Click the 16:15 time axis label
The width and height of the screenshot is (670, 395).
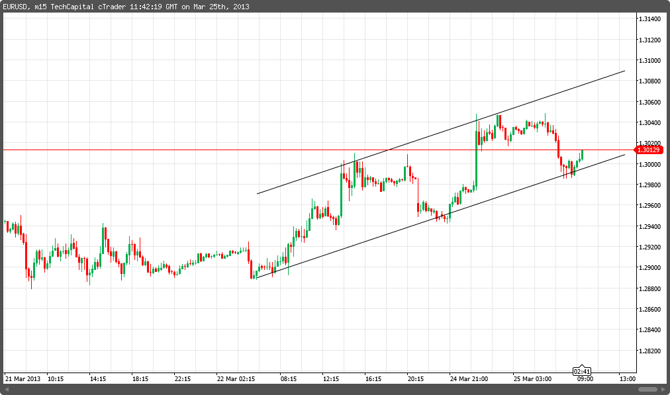point(373,378)
